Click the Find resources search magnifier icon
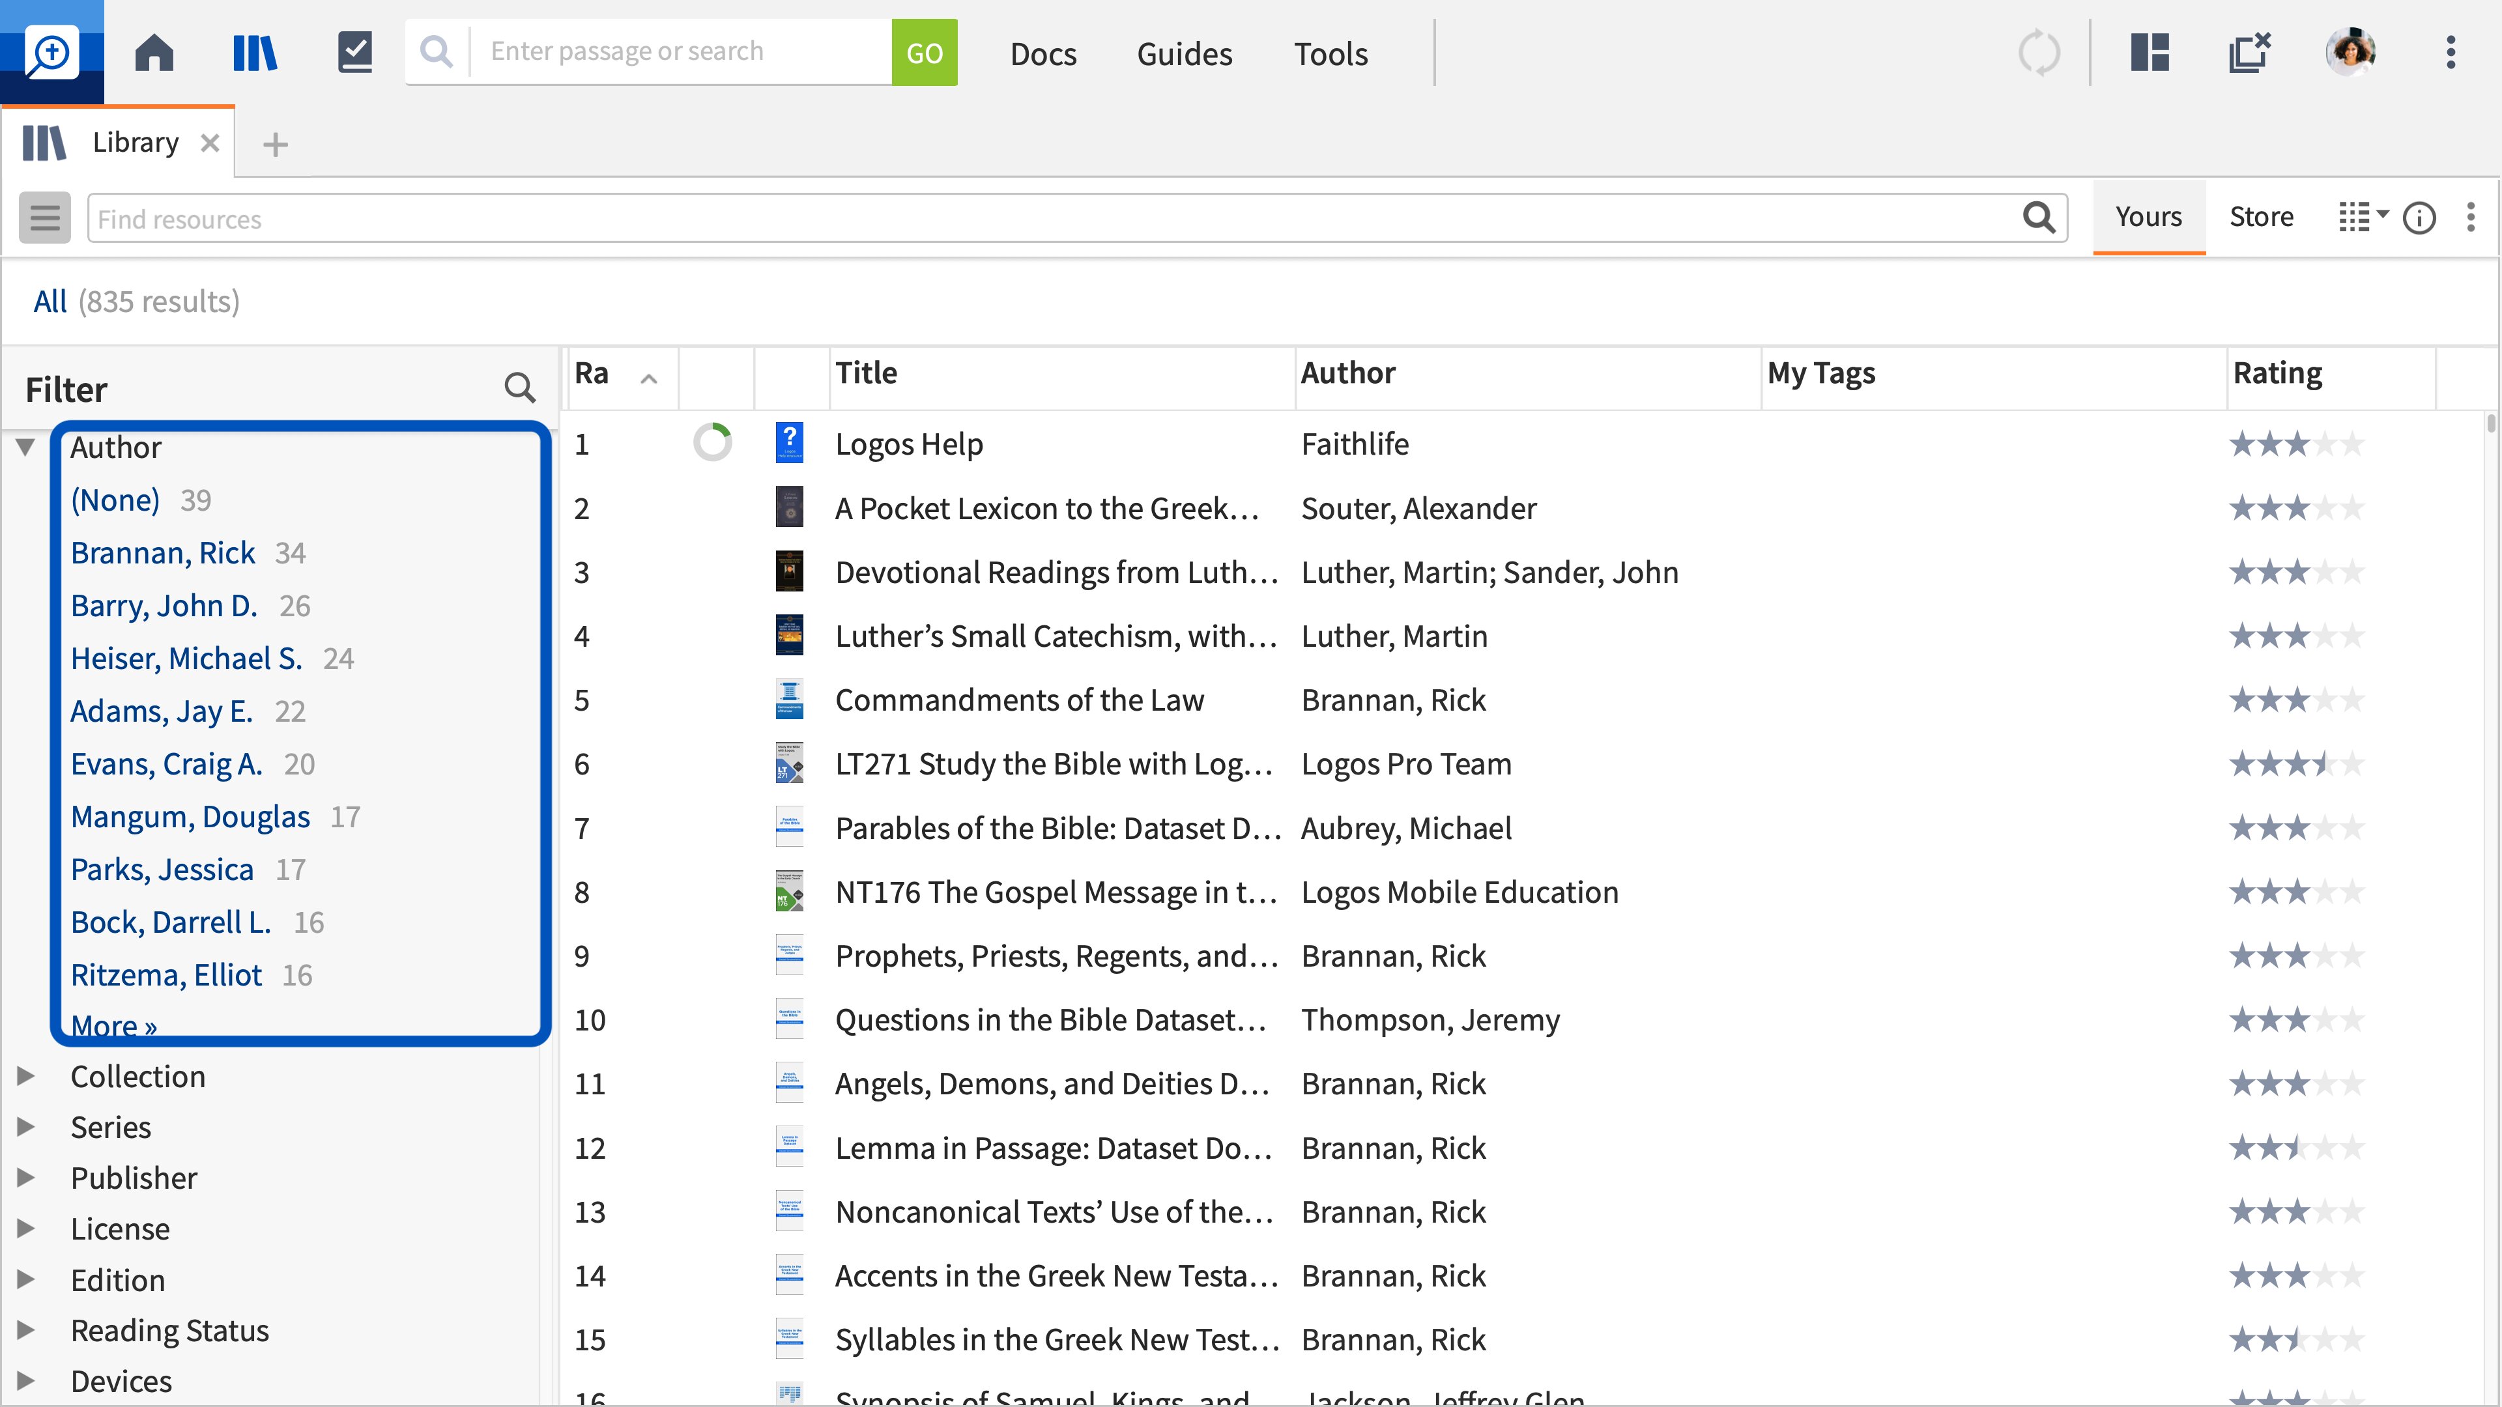2502x1407 pixels. click(x=2039, y=218)
